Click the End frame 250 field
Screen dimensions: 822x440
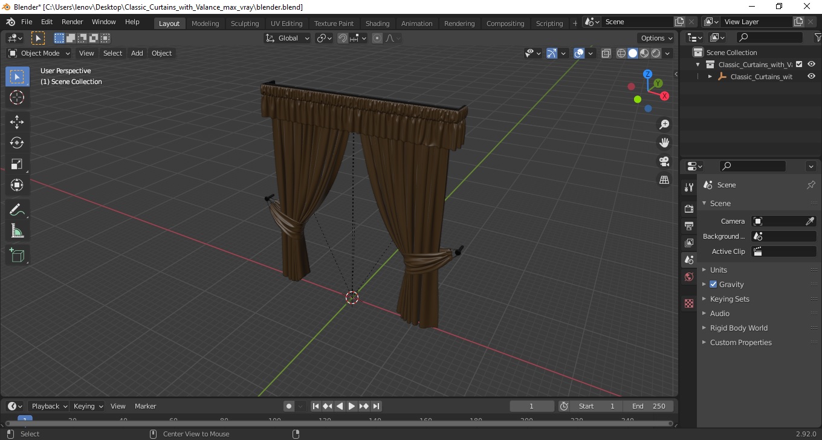pyautogui.click(x=648, y=406)
